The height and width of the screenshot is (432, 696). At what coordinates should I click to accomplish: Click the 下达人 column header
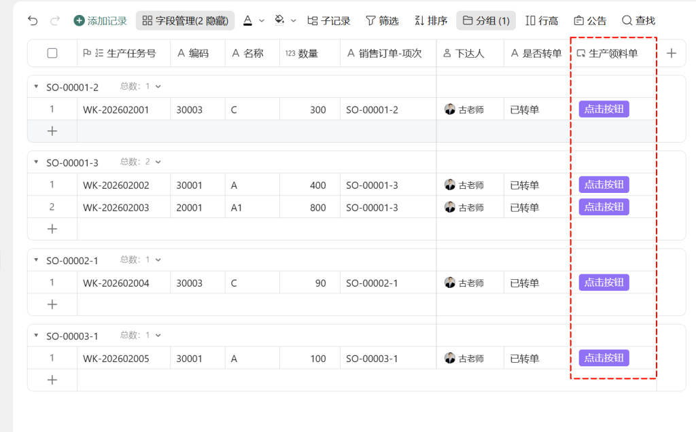point(470,53)
